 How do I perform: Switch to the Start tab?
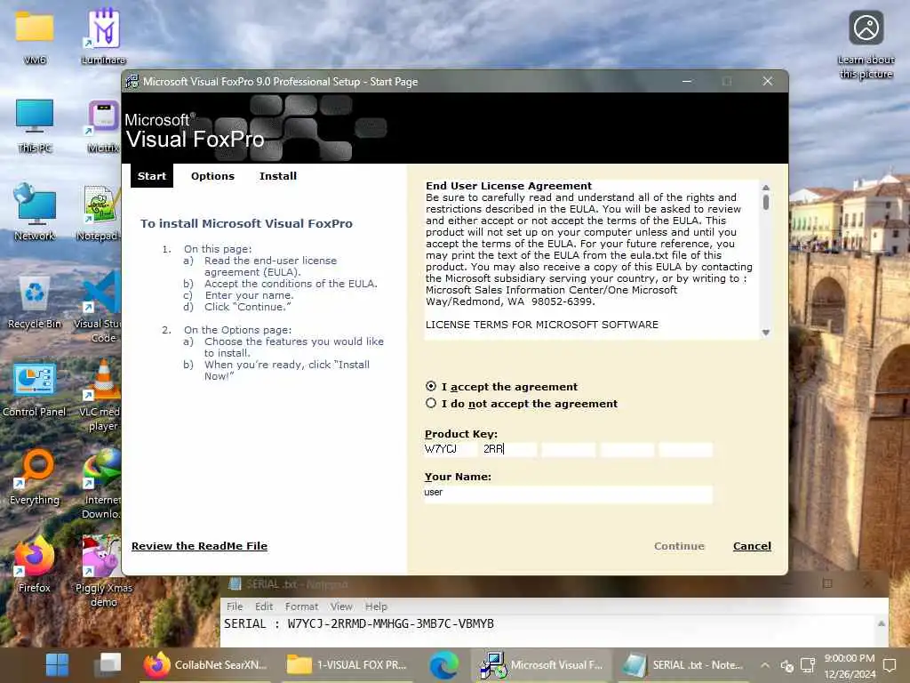point(152,176)
